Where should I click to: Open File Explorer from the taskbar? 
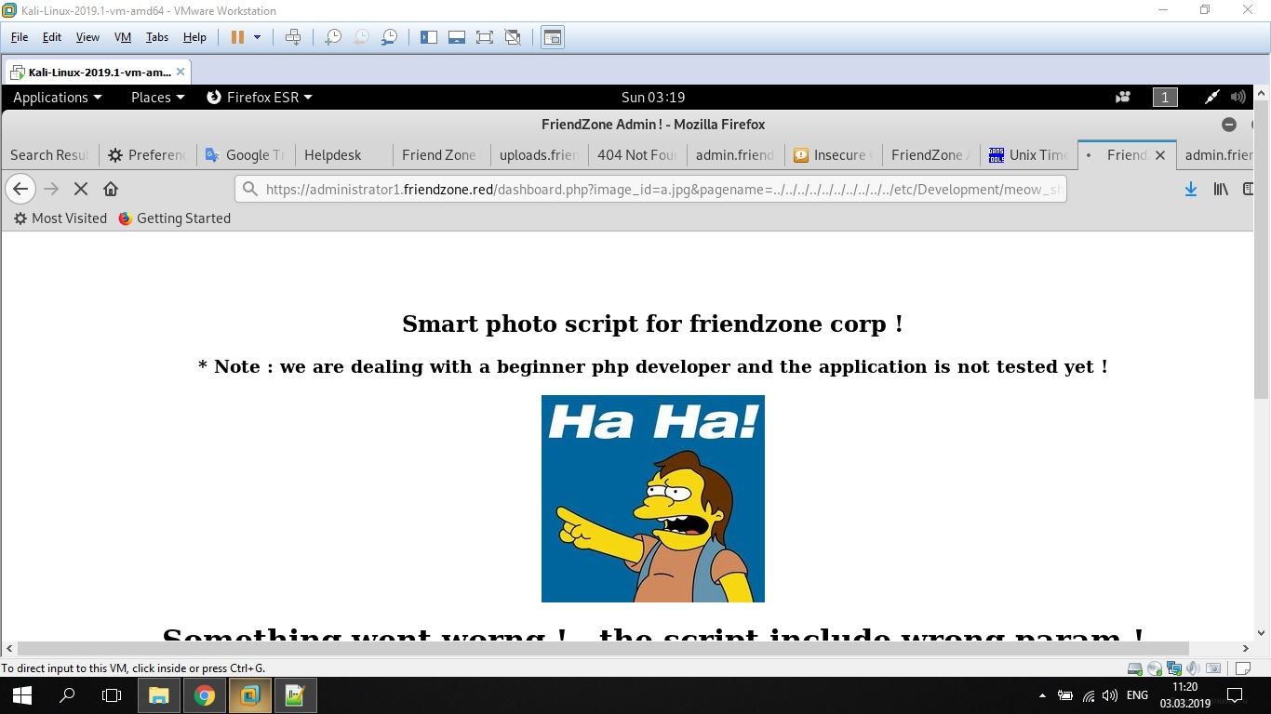point(159,695)
